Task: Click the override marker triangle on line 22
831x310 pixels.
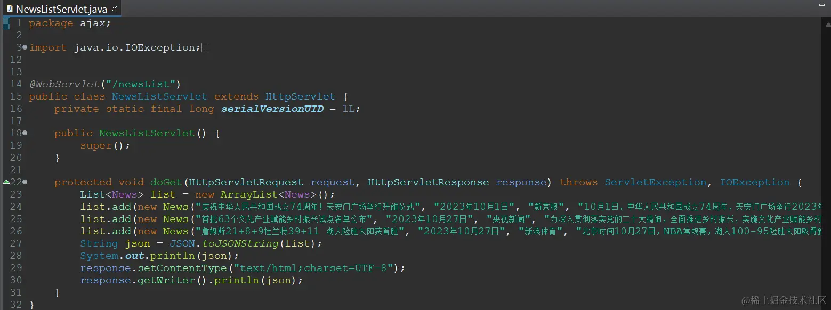Action: 6,182
